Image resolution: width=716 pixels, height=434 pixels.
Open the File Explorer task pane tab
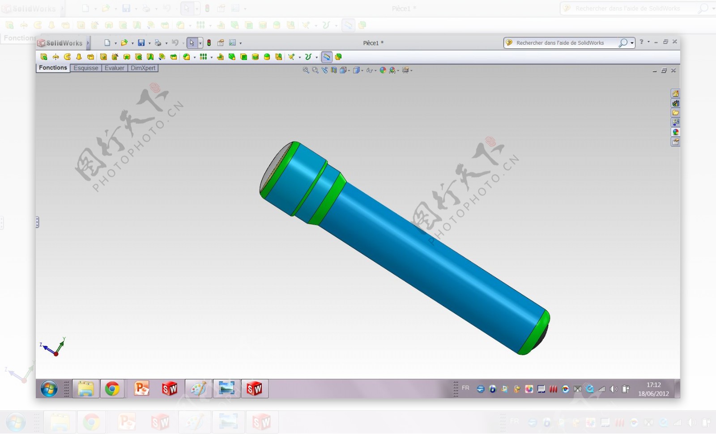[x=675, y=113]
